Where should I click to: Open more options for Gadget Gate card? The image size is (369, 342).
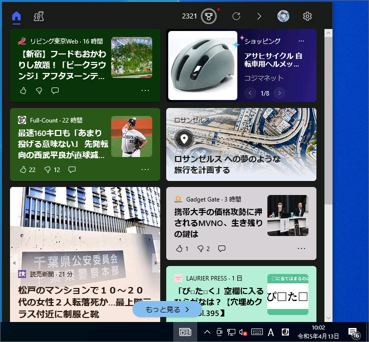(x=301, y=248)
